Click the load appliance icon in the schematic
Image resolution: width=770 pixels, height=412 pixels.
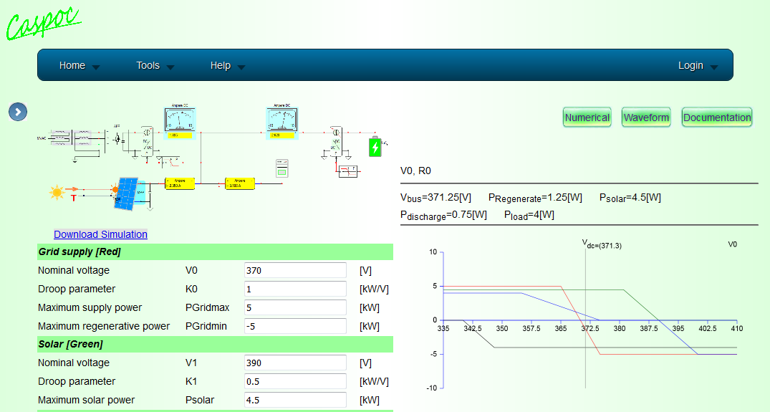282,169
